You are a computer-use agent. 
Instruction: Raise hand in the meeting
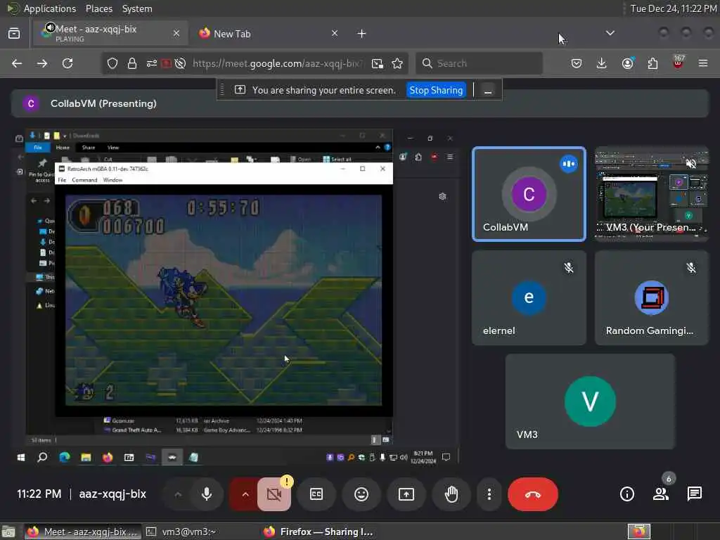[x=451, y=494]
